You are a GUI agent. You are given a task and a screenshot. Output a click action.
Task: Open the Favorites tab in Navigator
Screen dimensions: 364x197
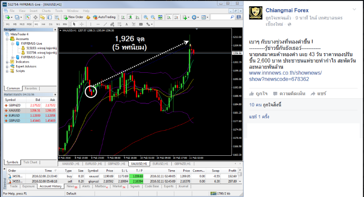[31, 89]
